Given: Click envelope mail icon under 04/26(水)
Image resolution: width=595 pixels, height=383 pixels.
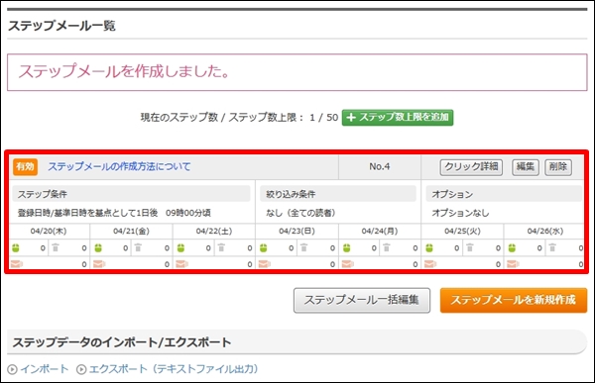Looking at the screenshot, I should click(513, 263).
